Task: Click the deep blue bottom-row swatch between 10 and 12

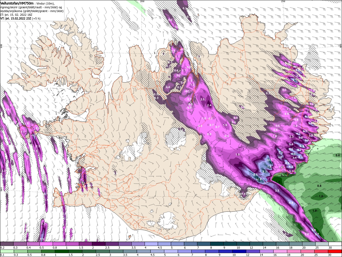Action: (x=239, y=251)
